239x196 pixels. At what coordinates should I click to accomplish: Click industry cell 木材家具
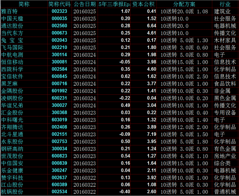click(x=225, y=40)
